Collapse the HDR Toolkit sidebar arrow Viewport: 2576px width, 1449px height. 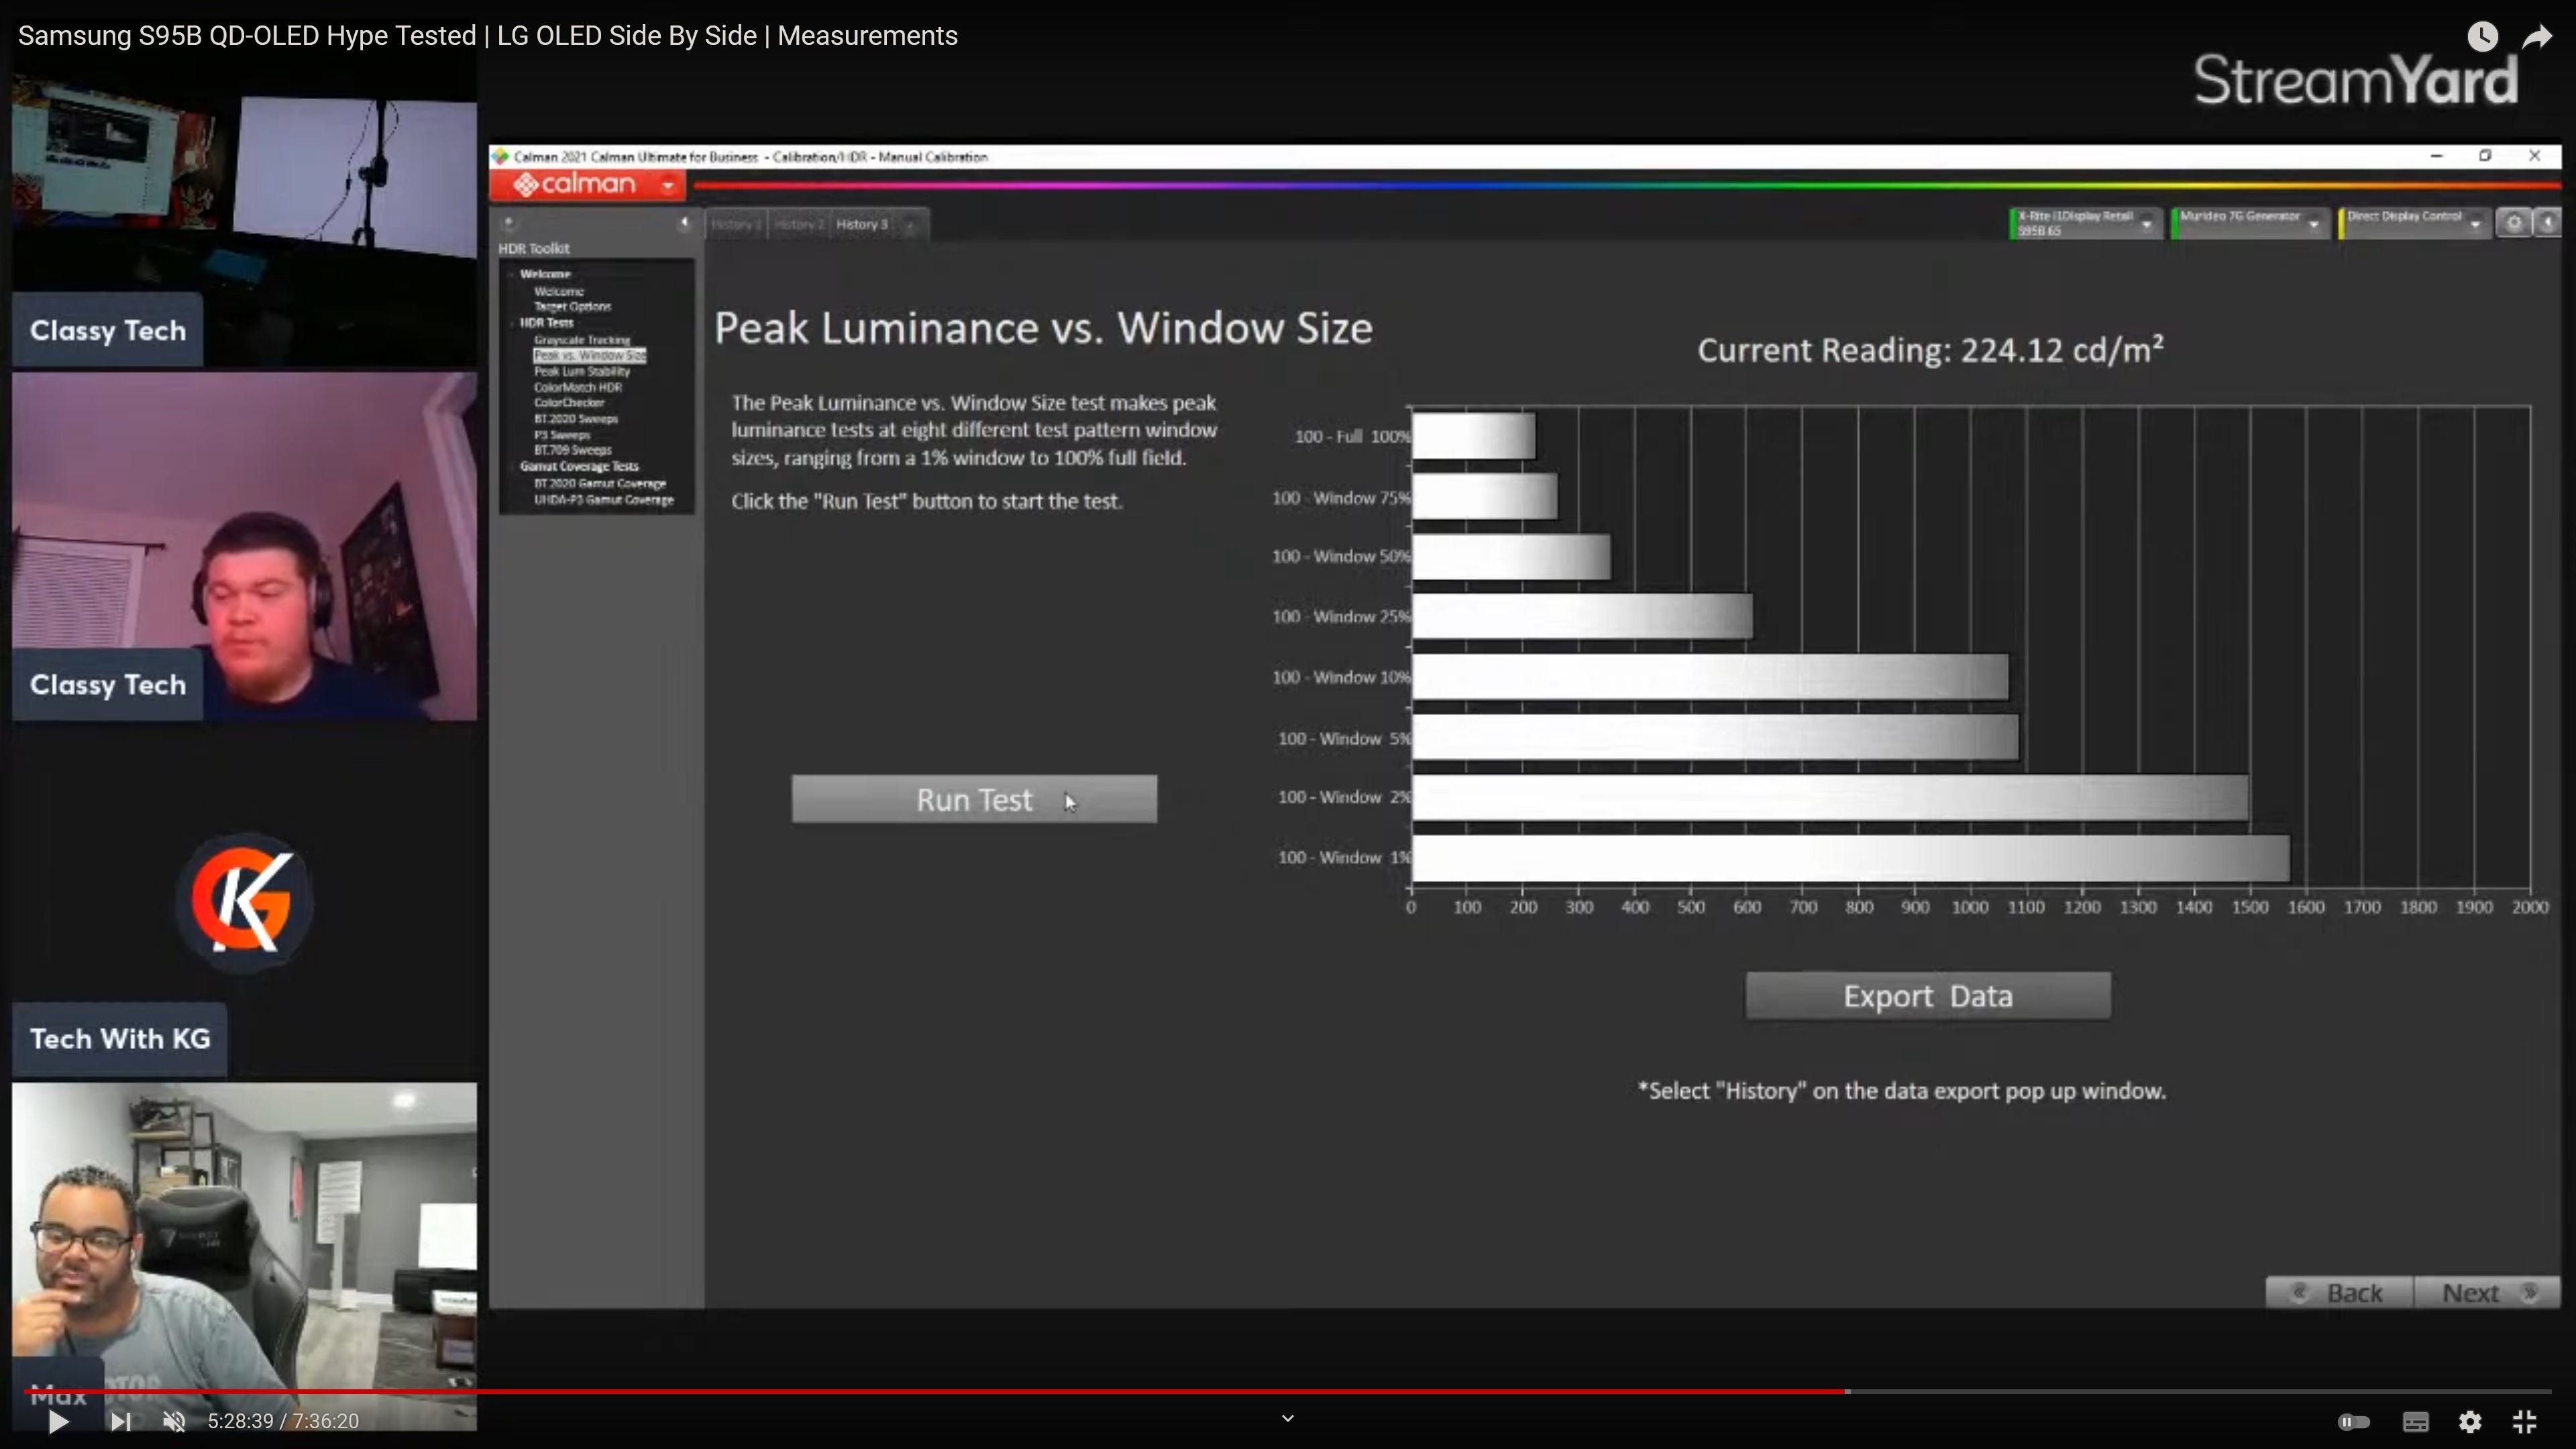[684, 223]
